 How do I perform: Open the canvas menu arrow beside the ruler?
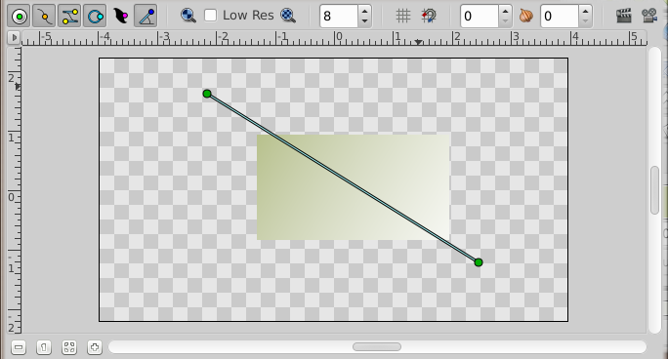pyautogui.click(x=14, y=38)
